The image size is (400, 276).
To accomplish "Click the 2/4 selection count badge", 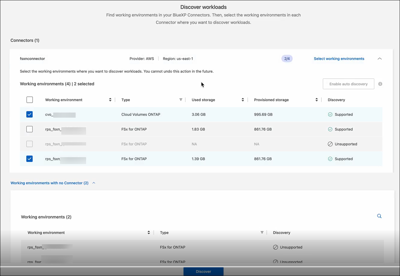I will [287, 59].
